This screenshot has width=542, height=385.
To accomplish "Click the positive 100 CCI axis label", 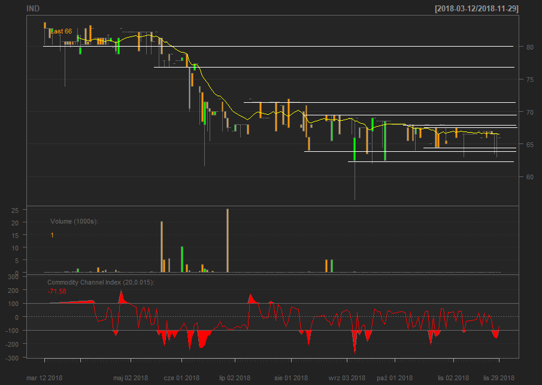I will (13, 304).
